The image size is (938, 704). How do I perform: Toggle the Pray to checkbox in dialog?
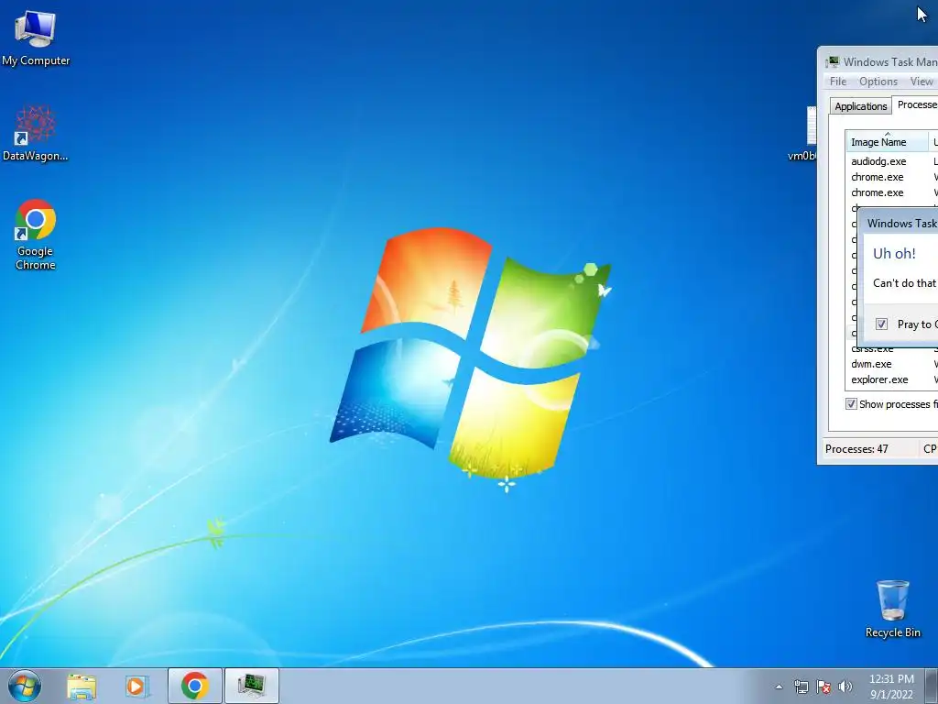881,324
